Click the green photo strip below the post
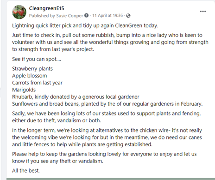 111,179
